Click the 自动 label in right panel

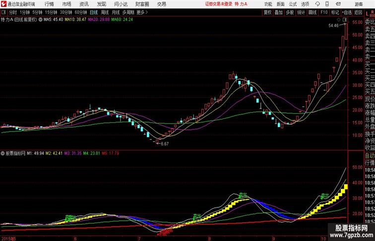pos(370,156)
